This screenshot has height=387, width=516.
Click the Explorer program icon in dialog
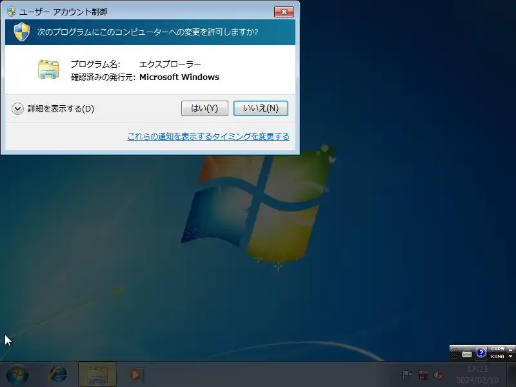(x=48, y=69)
